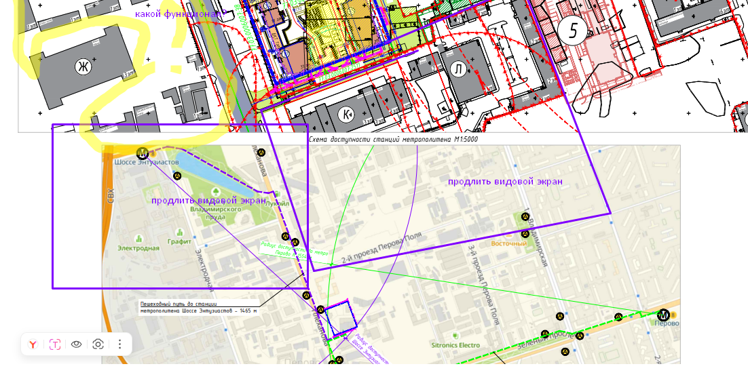Click the caption 'Схема доступности станций метрополитена М1:5000'

(x=393, y=139)
